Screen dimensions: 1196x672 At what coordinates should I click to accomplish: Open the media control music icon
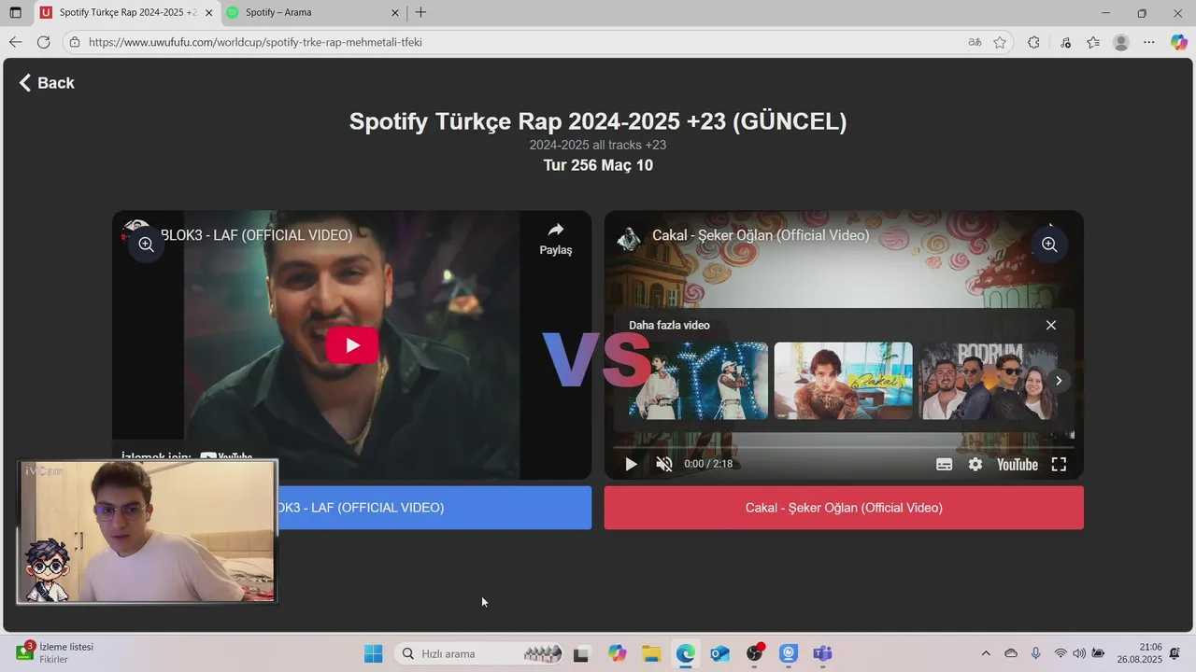click(x=1066, y=42)
